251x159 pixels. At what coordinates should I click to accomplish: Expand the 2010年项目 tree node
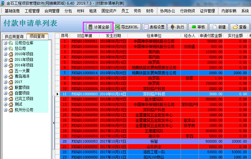pyautogui.click(x=6, y=54)
